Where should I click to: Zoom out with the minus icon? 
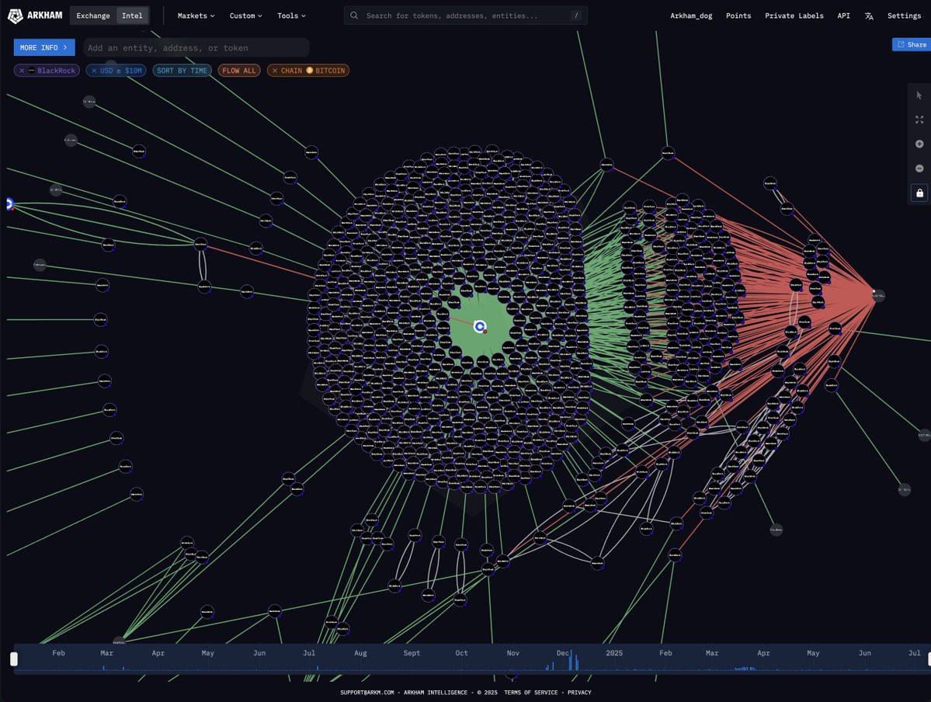coord(919,168)
